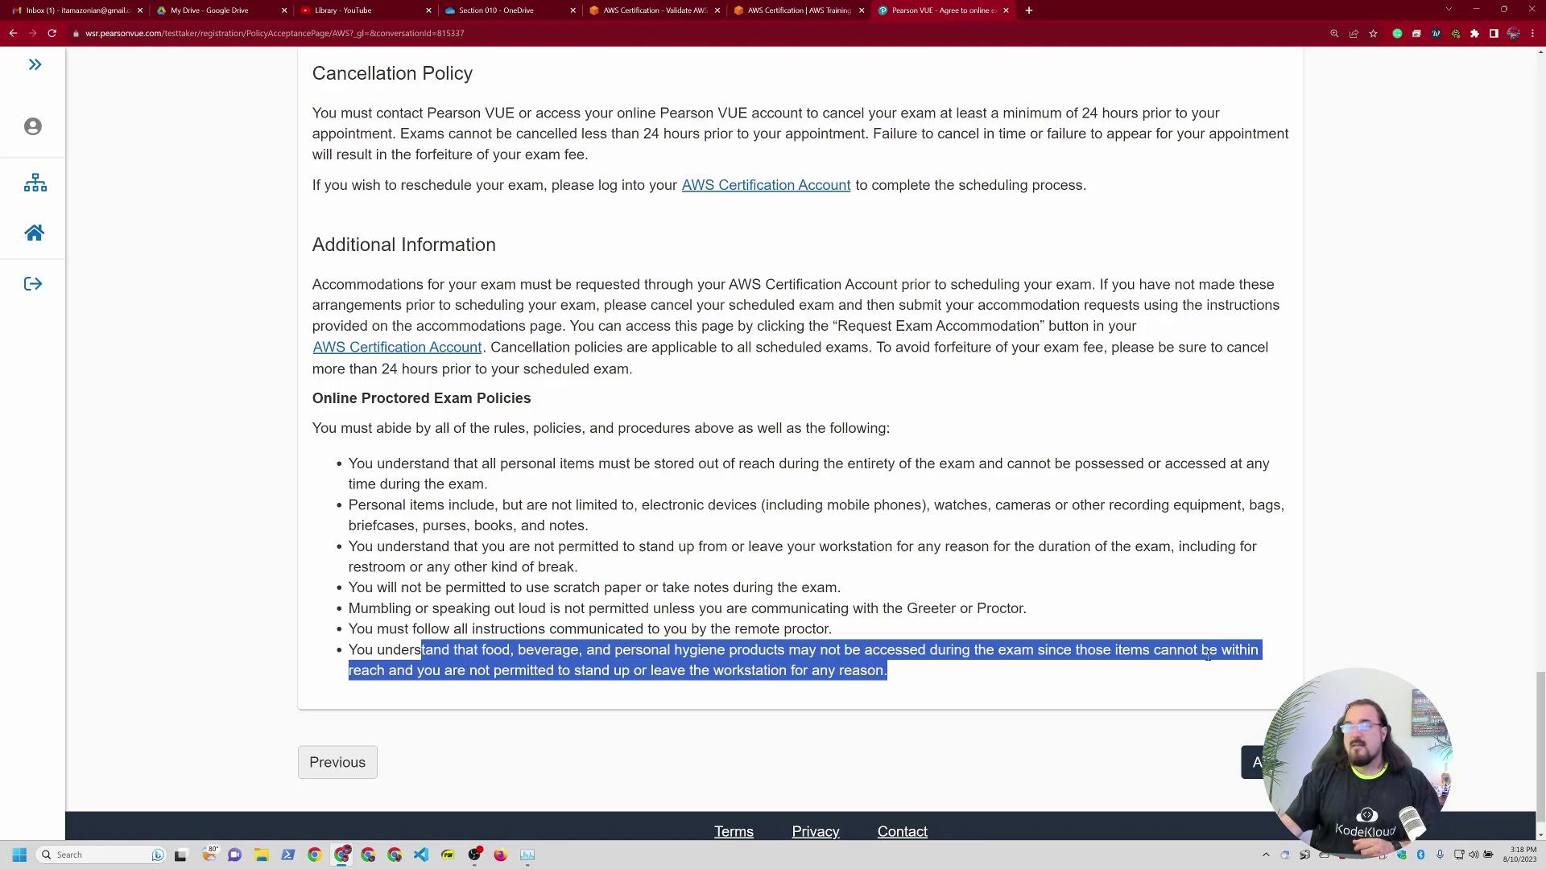Open Visual Studio Code from taskbar

point(421,855)
